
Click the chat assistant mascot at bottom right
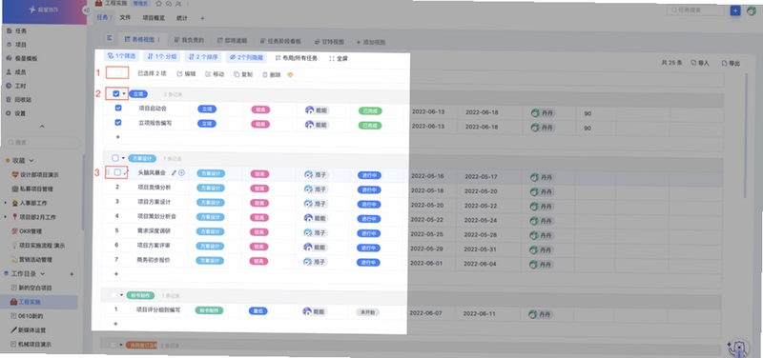coord(738,348)
